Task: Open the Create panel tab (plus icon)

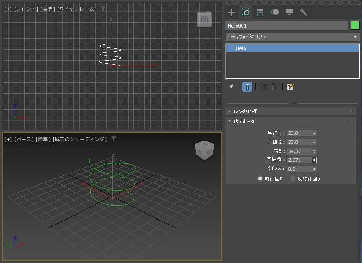Action: [231, 12]
